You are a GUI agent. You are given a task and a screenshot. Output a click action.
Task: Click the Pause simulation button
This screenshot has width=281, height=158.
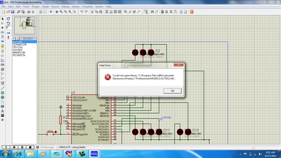click(x=22, y=147)
